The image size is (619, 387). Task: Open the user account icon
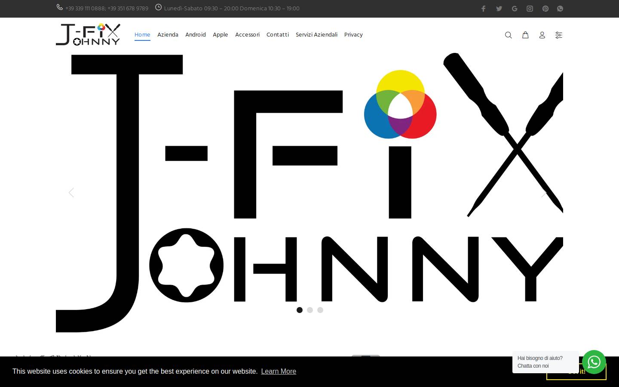(542, 35)
